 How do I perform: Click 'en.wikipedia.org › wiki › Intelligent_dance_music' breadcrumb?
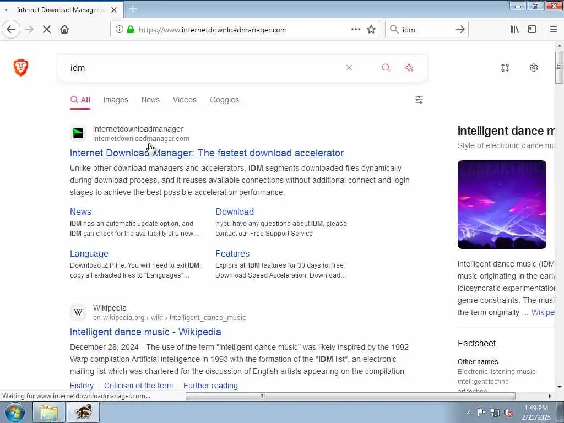170,318
